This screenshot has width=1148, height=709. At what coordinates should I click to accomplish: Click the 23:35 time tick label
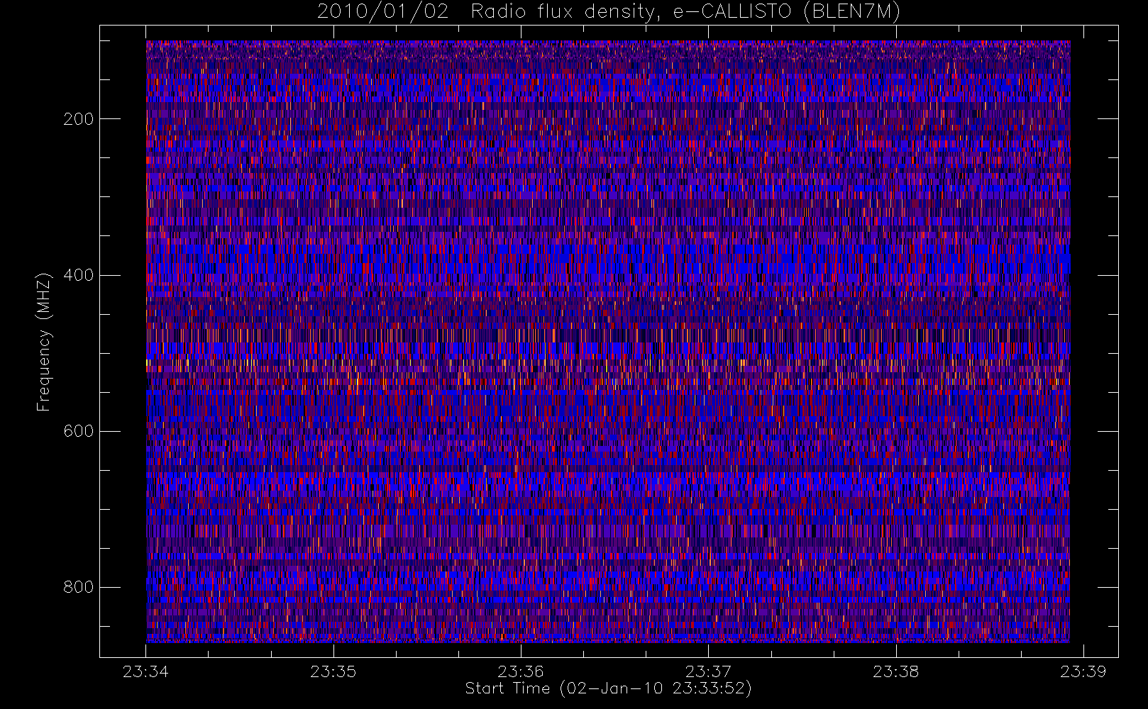point(333,671)
